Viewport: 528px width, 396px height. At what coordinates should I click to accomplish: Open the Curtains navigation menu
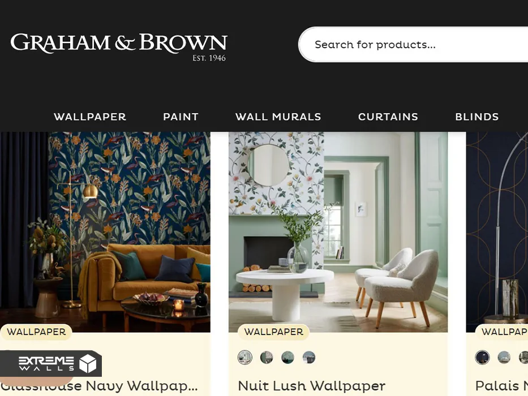coord(388,117)
